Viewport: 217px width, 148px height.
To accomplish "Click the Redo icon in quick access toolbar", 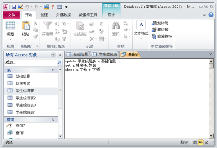I will [37, 7].
